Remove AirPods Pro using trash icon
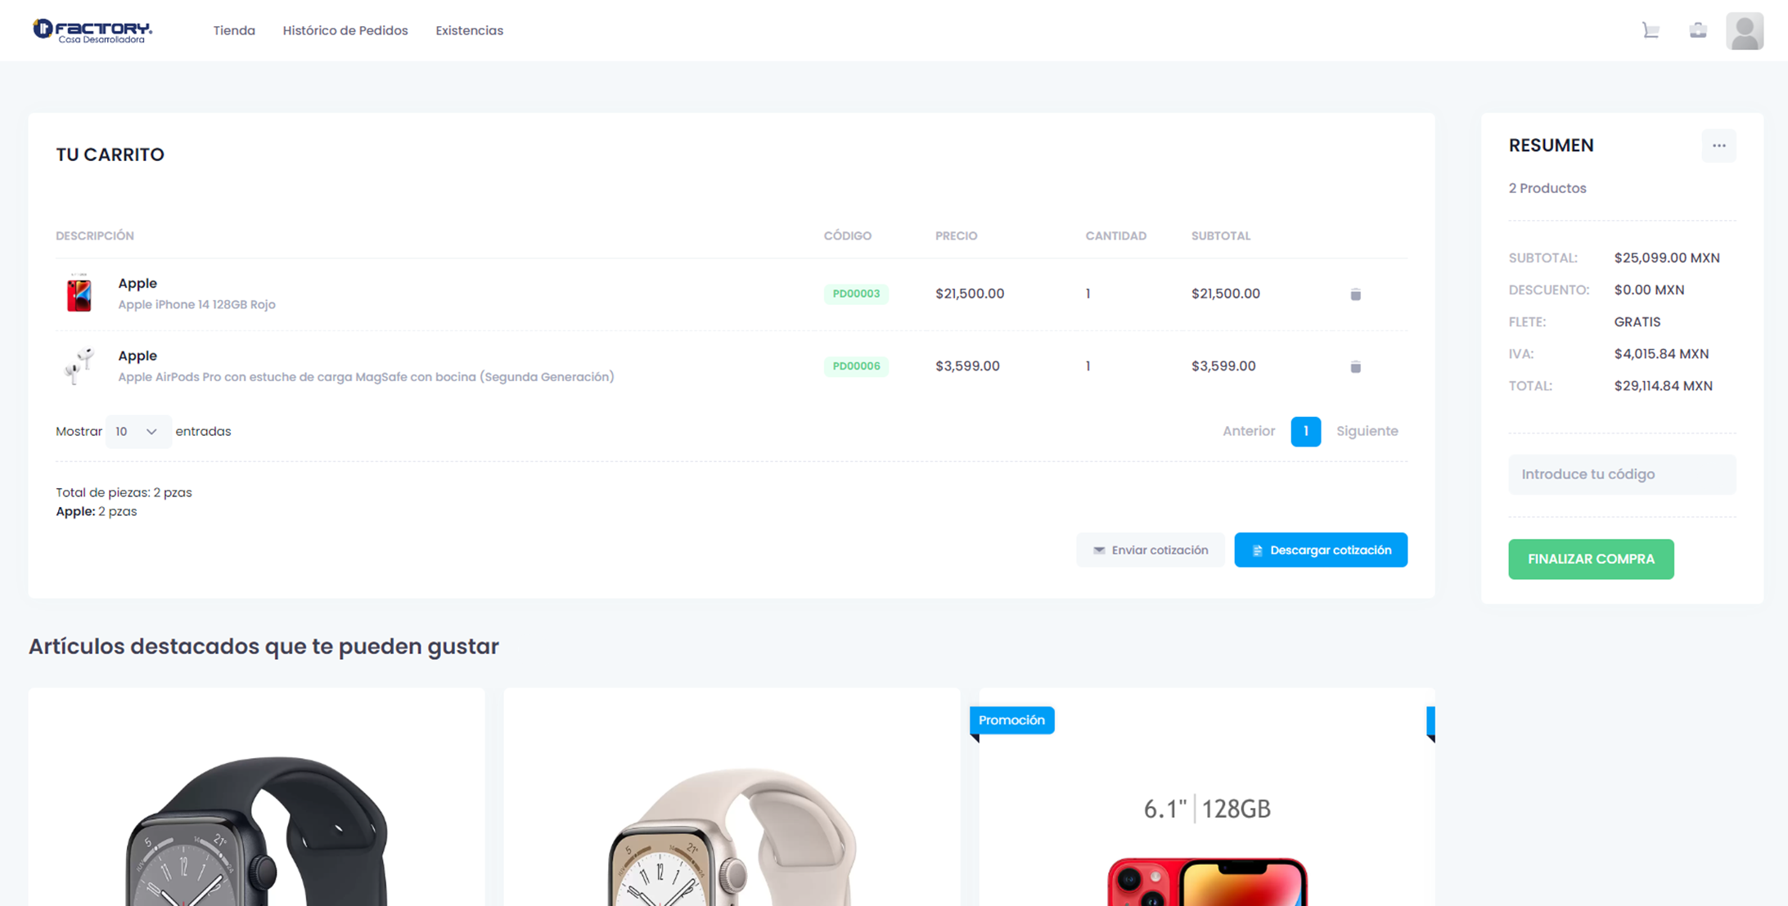Viewport: 1788px width, 906px height. point(1355,367)
